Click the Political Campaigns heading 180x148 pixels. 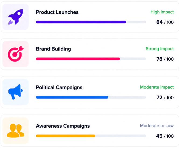click(59, 88)
